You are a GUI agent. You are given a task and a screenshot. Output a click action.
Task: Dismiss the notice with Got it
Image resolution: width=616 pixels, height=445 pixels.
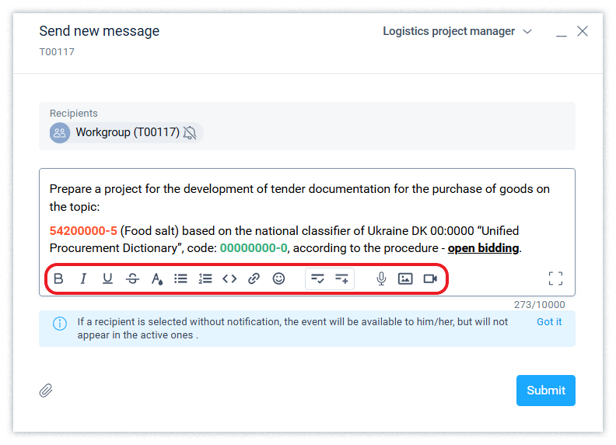point(549,322)
